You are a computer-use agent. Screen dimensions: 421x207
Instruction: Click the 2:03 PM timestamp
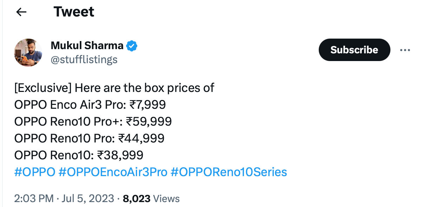click(34, 199)
